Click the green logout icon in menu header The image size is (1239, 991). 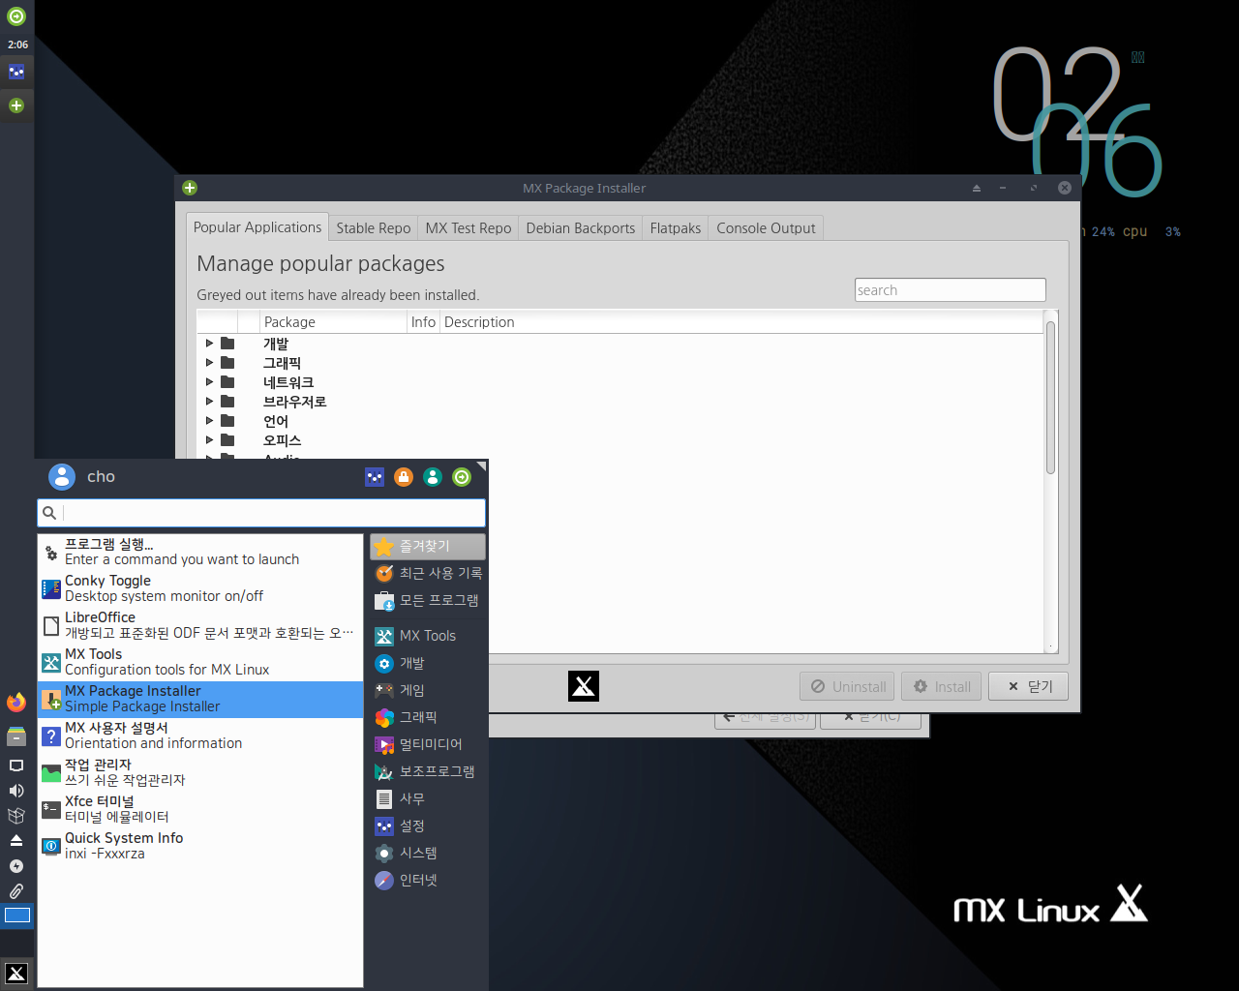pos(462,477)
